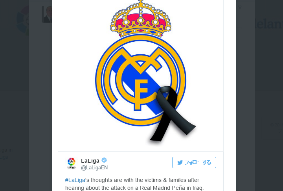
Task: Open the #LaLiga hashtag link
Action: pos(75,180)
